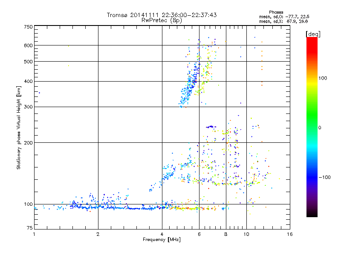Image resolution: width=341 pixels, height=255 pixels.
Task: Click the colorbar tick label "100"
Action: [x=323, y=78]
